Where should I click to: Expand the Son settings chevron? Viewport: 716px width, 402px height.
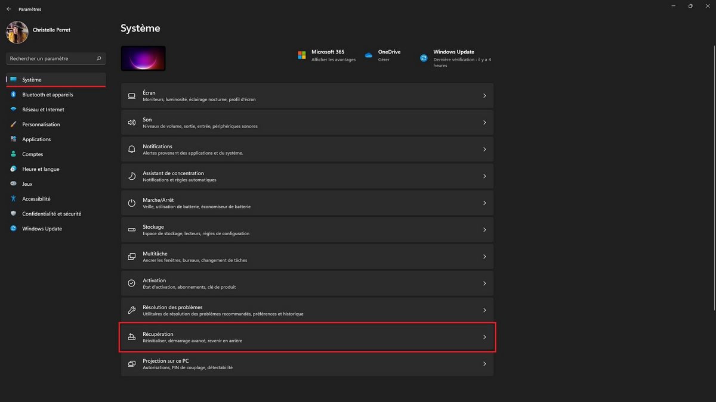pyautogui.click(x=484, y=123)
